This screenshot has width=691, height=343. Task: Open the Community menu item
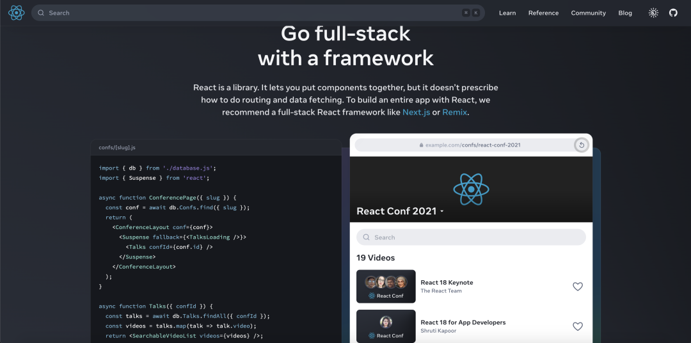[x=589, y=13]
